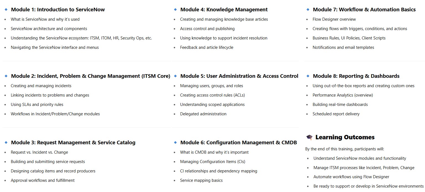425x192 pixels.
Task: Select Module 7: Workflow & Automation Basics heading
Action: 364,9
